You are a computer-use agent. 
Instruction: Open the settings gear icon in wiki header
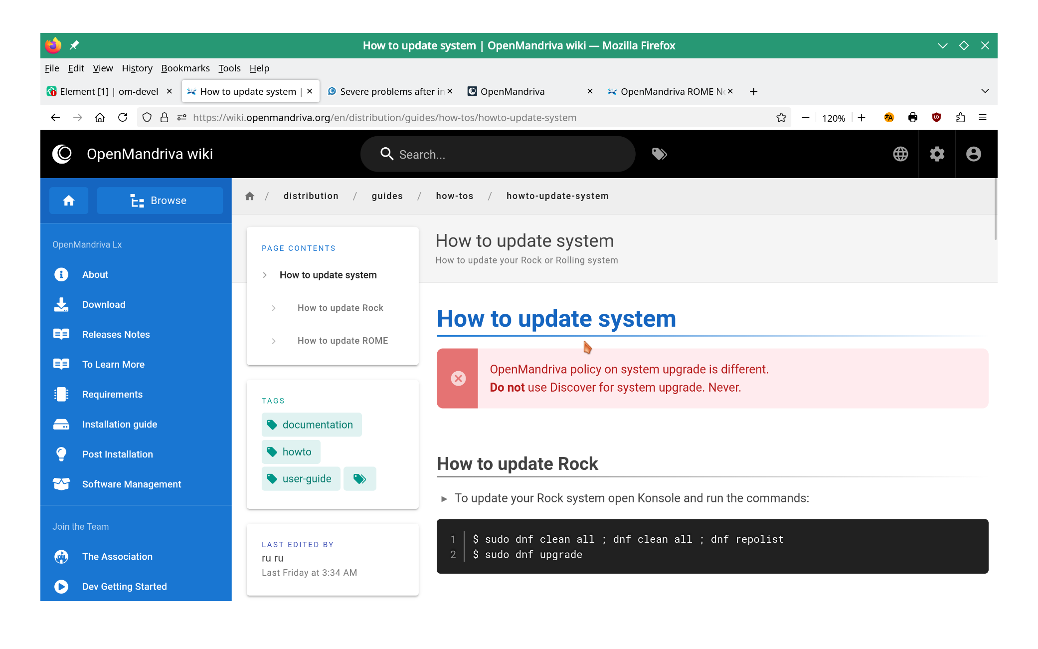coord(937,154)
